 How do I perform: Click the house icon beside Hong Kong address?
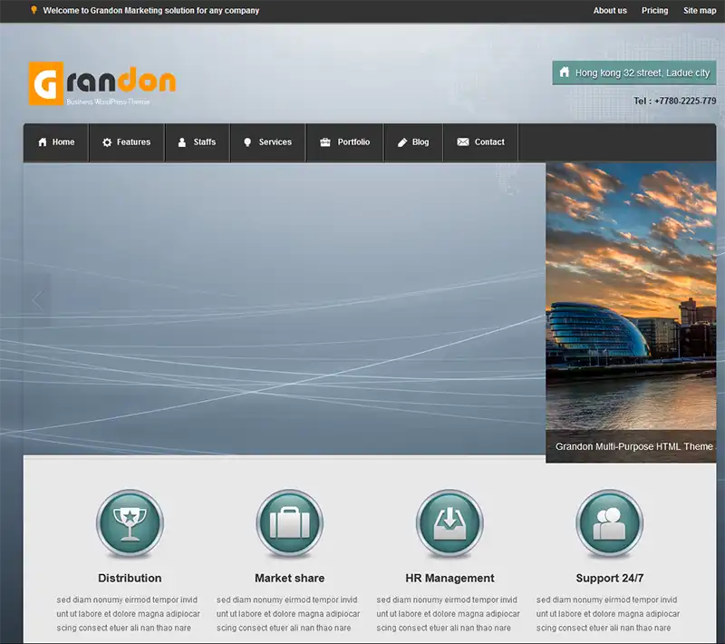point(565,73)
